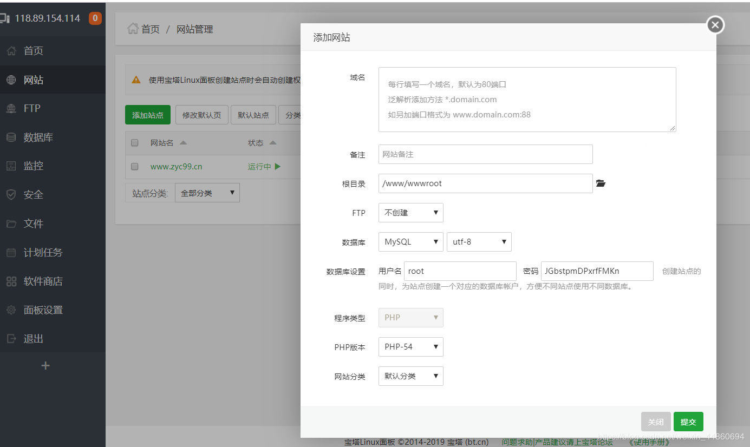The width and height of the screenshot is (750, 447).
Task: Close the 添加网站 dialog with the X
Action: click(715, 25)
